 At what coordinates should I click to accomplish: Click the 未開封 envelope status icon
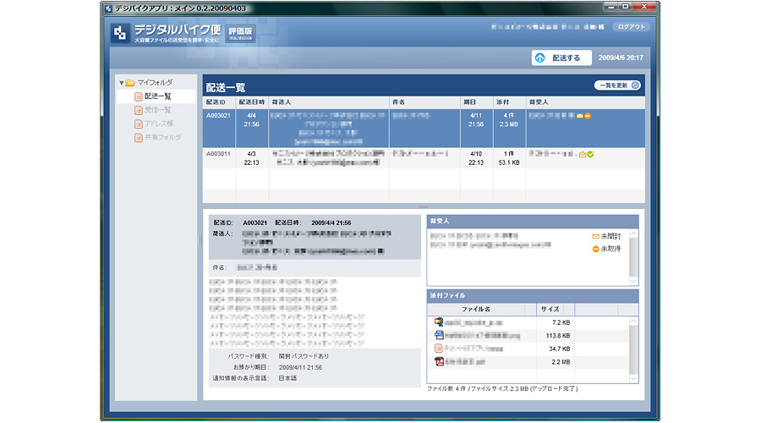coord(595,236)
